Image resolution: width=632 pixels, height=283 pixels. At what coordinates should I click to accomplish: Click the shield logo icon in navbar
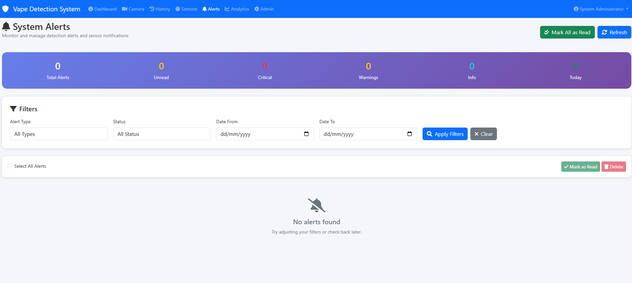[5, 9]
